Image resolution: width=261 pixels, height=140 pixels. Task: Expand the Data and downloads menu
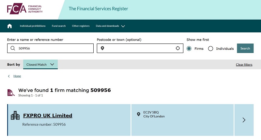point(110,26)
